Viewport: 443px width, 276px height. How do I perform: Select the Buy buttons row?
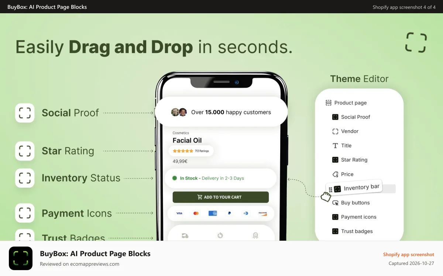click(x=351, y=203)
